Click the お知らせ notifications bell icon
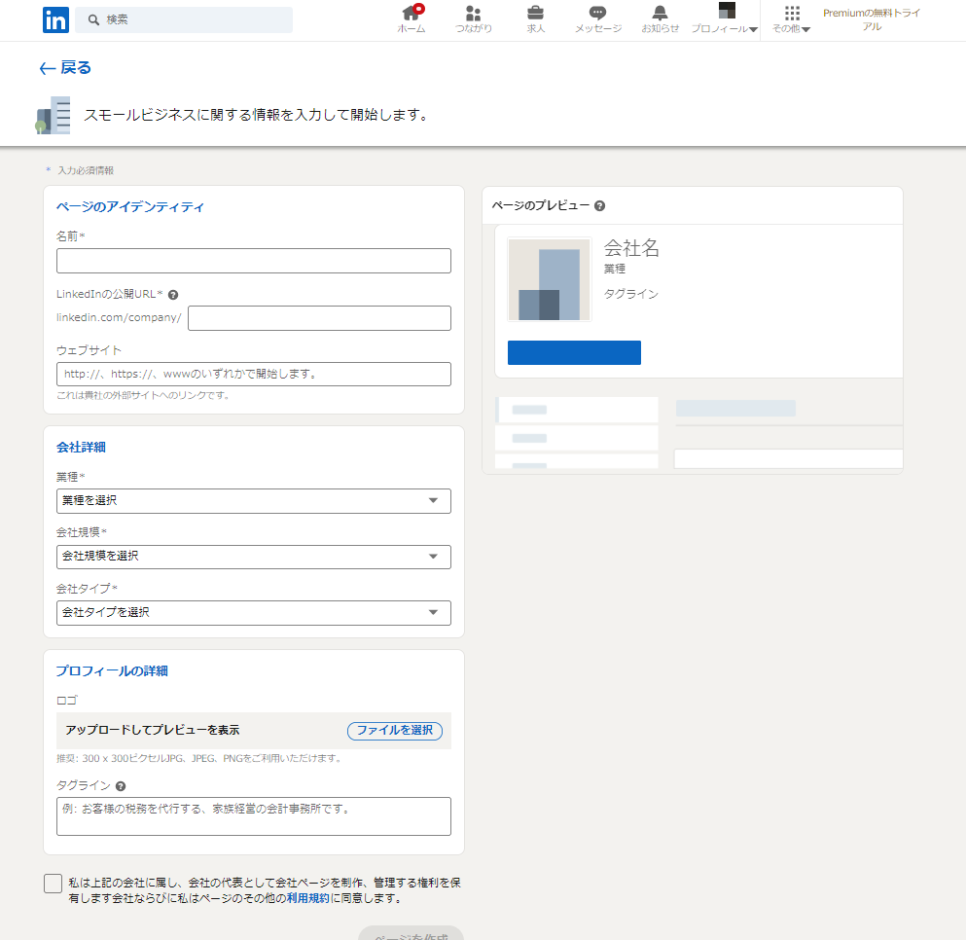Image resolution: width=966 pixels, height=940 pixels. click(661, 14)
